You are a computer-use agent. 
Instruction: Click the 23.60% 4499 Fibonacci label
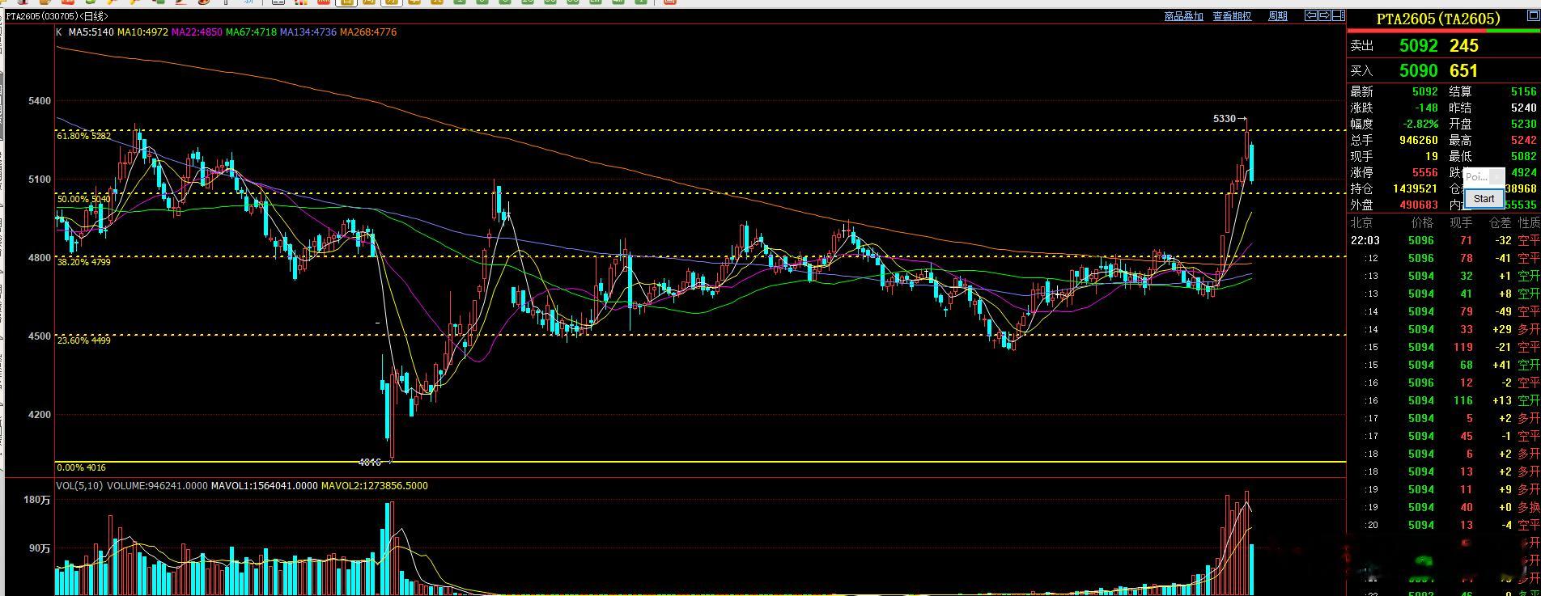pos(84,340)
